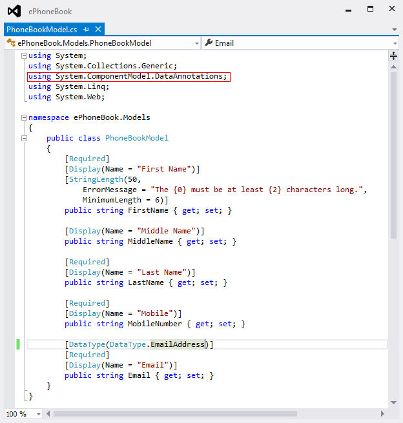Open the tab overflow dropdown arrow
Screen dimensions: 403x423
[x=395, y=30]
